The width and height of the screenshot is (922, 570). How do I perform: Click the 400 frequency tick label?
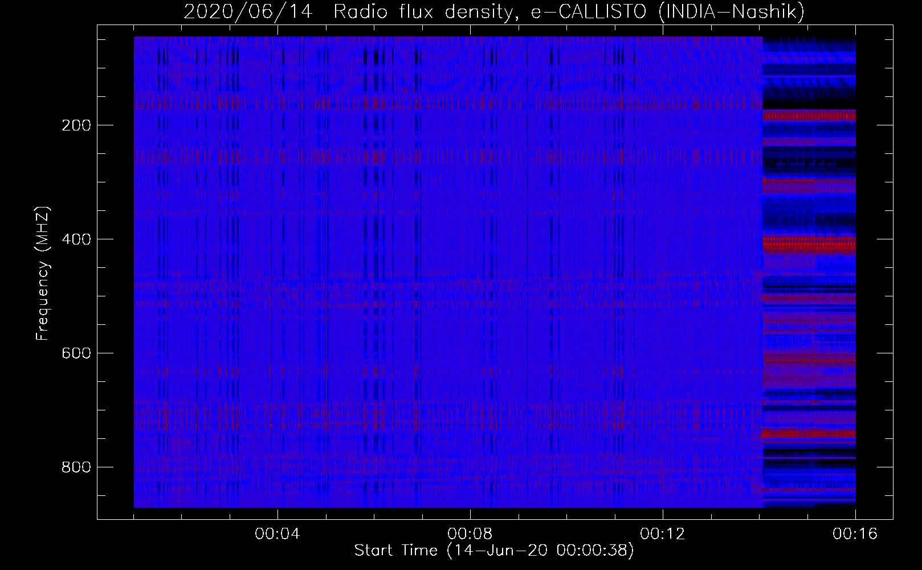tap(76, 239)
